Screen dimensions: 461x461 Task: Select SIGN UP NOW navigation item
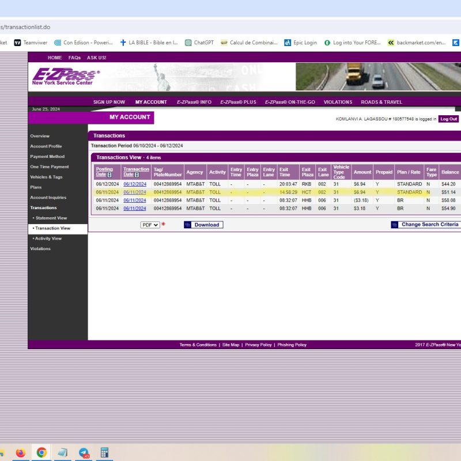pyautogui.click(x=109, y=102)
